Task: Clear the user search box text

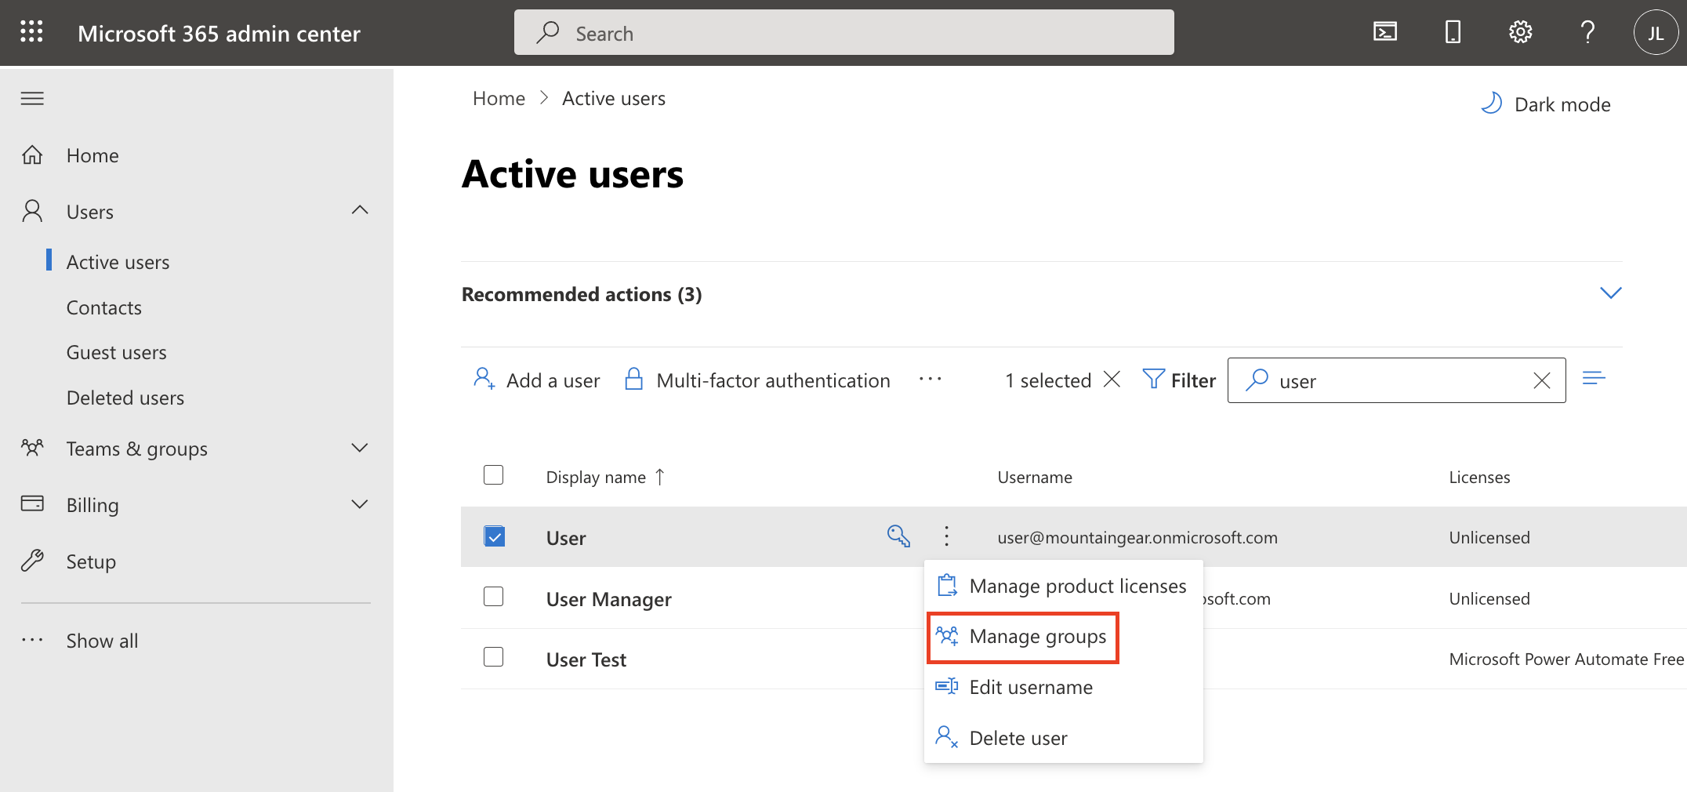Action: pyautogui.click(x=1541, y=380)
